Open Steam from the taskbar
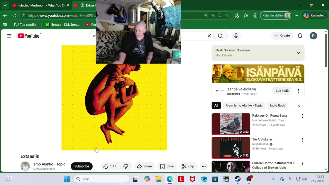The height and width of the screenshot is (185, 329). pos(237,179)
